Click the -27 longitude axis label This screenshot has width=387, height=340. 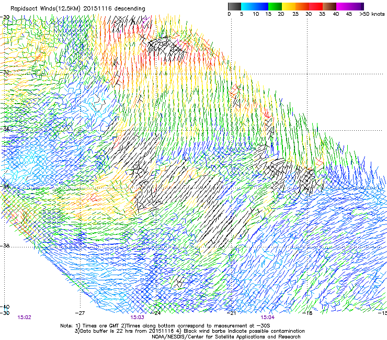[x=79, y=313]
